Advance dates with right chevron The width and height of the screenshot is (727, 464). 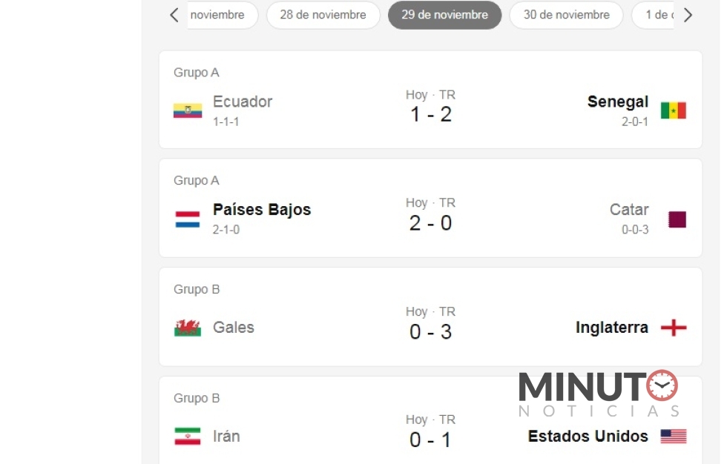click(688, 15)
